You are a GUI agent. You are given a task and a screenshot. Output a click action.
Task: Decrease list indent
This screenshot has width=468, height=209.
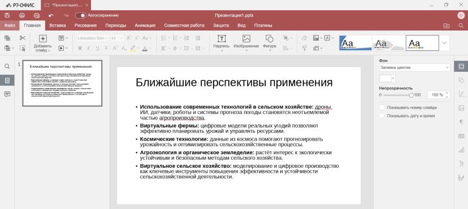coord(187,38)
